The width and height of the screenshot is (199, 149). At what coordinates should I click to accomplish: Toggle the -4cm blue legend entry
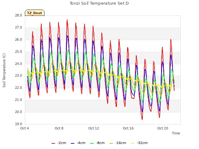[78, 143]
